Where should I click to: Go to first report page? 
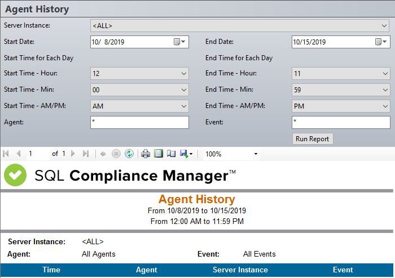click(x=6, y=154)
